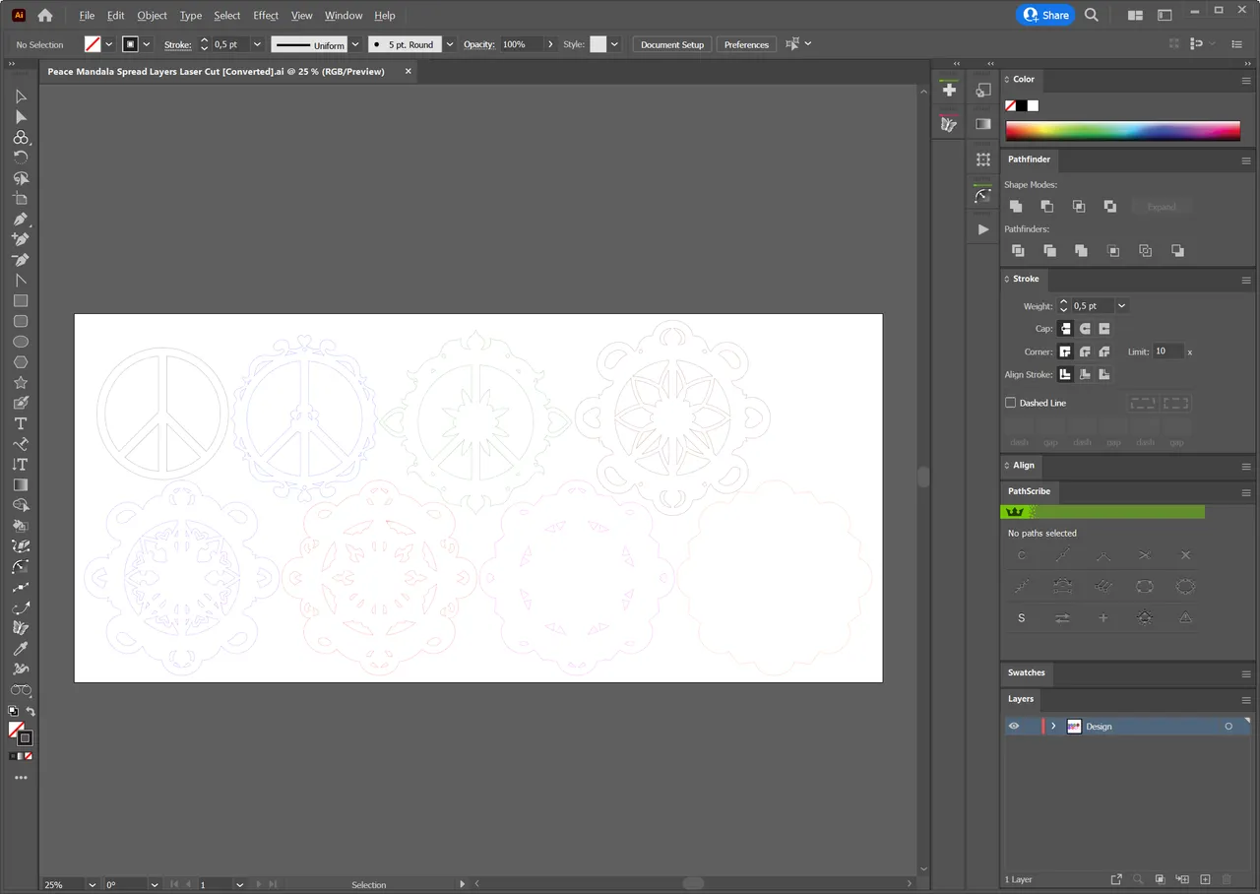Click Unite shape mode in Pathfinder
The height and width of the screenshot is (894, 1260).
[1016, 206]
